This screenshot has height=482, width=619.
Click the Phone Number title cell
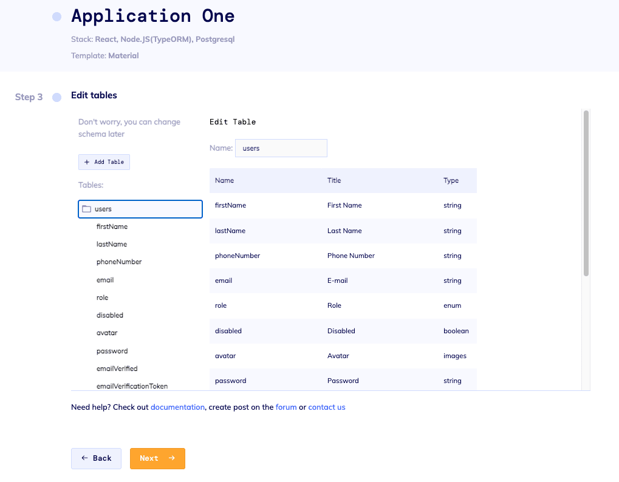coord(351,256)
